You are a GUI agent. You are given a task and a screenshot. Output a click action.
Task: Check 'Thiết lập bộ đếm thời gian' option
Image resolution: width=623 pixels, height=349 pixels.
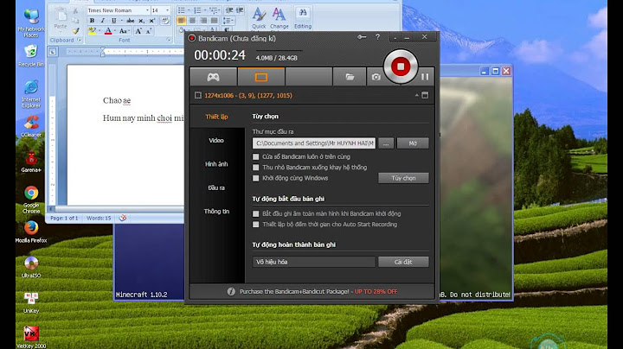pos(256,225)
